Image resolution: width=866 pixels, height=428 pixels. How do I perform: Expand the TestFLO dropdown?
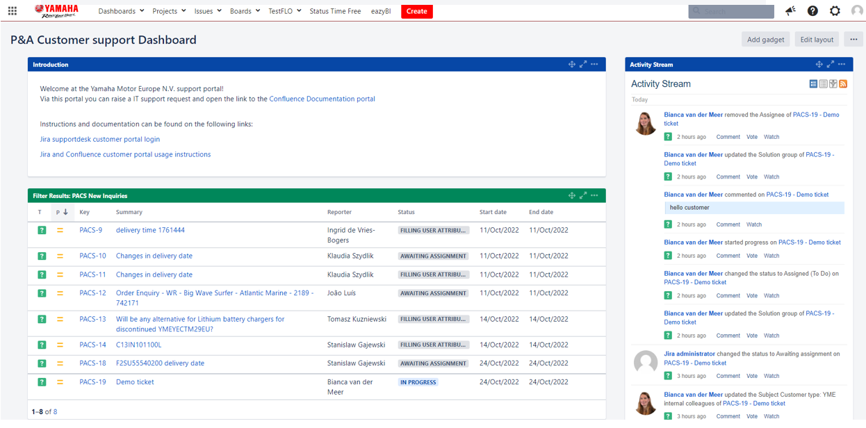pyautogui.click(x=286, y=11)
